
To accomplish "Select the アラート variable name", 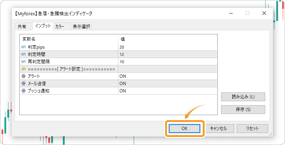I will pos(34,76).
